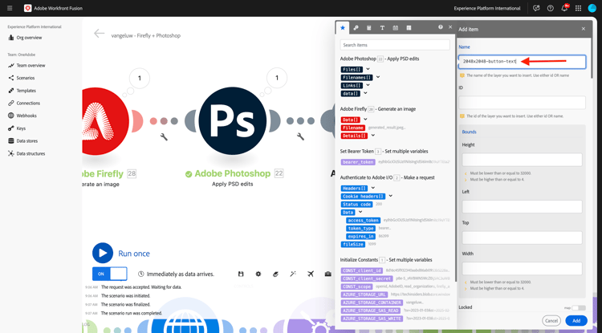Toggle the map switch for Locked

579,307
